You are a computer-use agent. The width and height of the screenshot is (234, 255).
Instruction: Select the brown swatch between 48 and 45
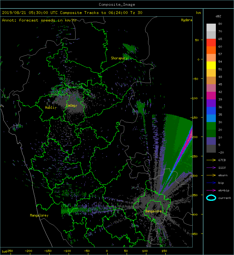[211, 80]
